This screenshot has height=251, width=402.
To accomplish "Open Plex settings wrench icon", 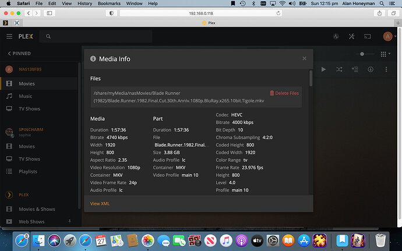I will click(x=351, y=37).
